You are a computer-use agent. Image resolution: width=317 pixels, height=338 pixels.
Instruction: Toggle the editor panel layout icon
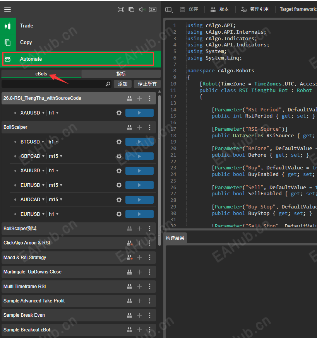[168, 9]
